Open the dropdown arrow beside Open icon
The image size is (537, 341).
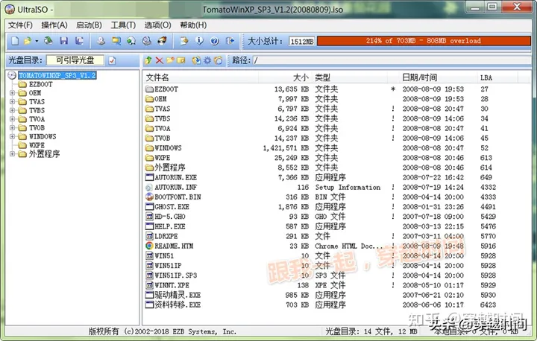click(37, 42)
